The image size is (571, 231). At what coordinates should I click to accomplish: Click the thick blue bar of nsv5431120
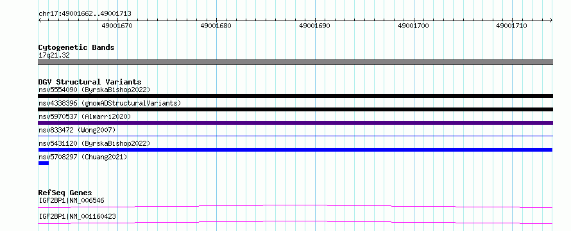pos(295,150)
